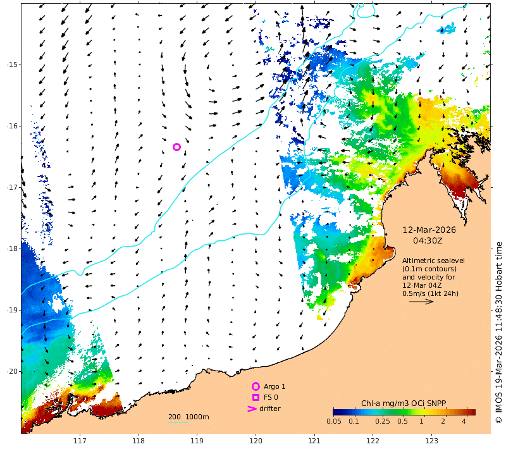The height and width of the screenshot is (449, 506).
Task: Click the 'and velocity for' caption line
Action: click(429, 277)
